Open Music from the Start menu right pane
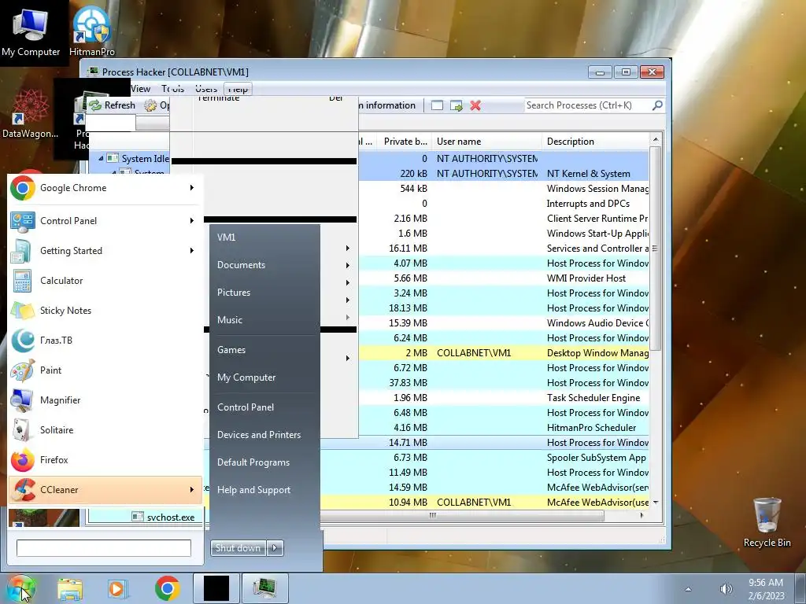Image resolution: width=806 pixels, height=604 pixels. [x=230, y=320]
